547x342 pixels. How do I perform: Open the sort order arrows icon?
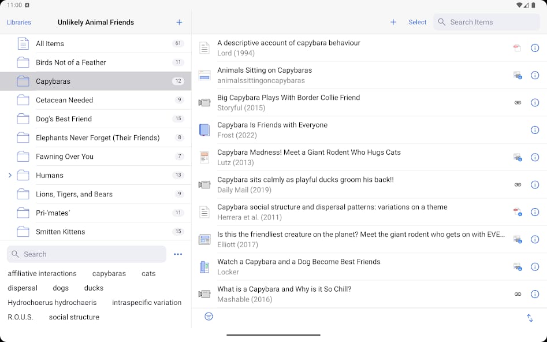(x=530, y=318)
